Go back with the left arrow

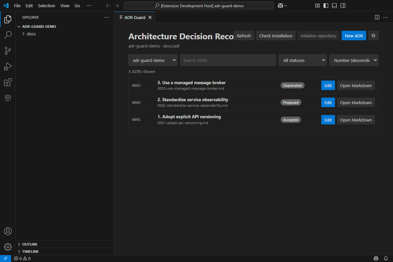[108, 6]
